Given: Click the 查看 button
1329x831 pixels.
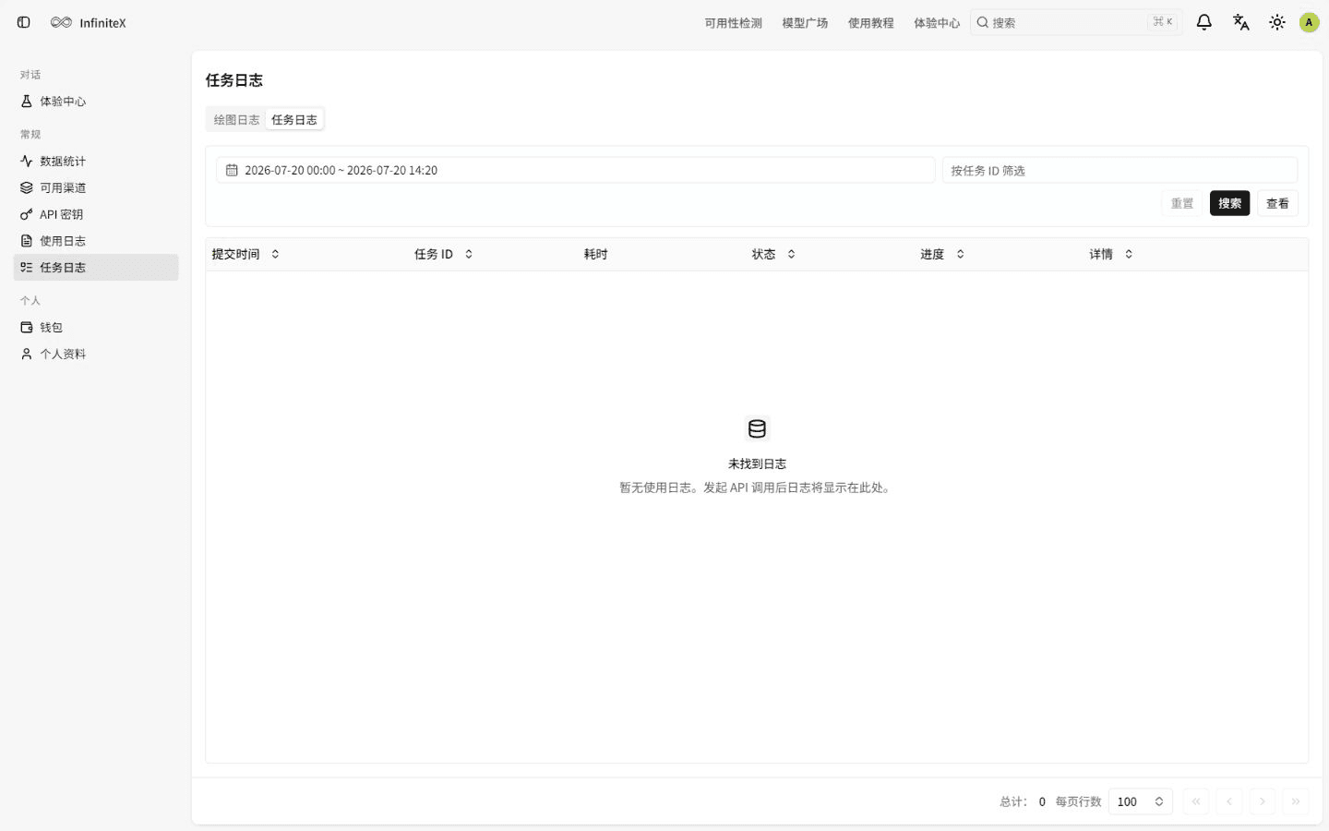Looking at the screenshot, I should point(1277,203).
